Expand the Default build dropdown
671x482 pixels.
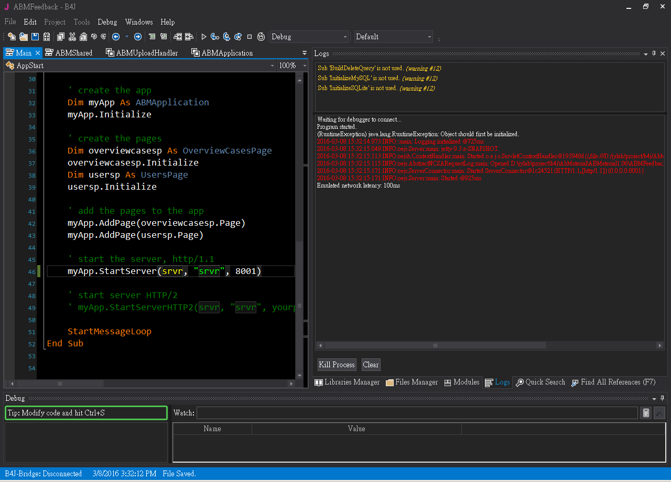pyautogui.click(x=393, y=37)
